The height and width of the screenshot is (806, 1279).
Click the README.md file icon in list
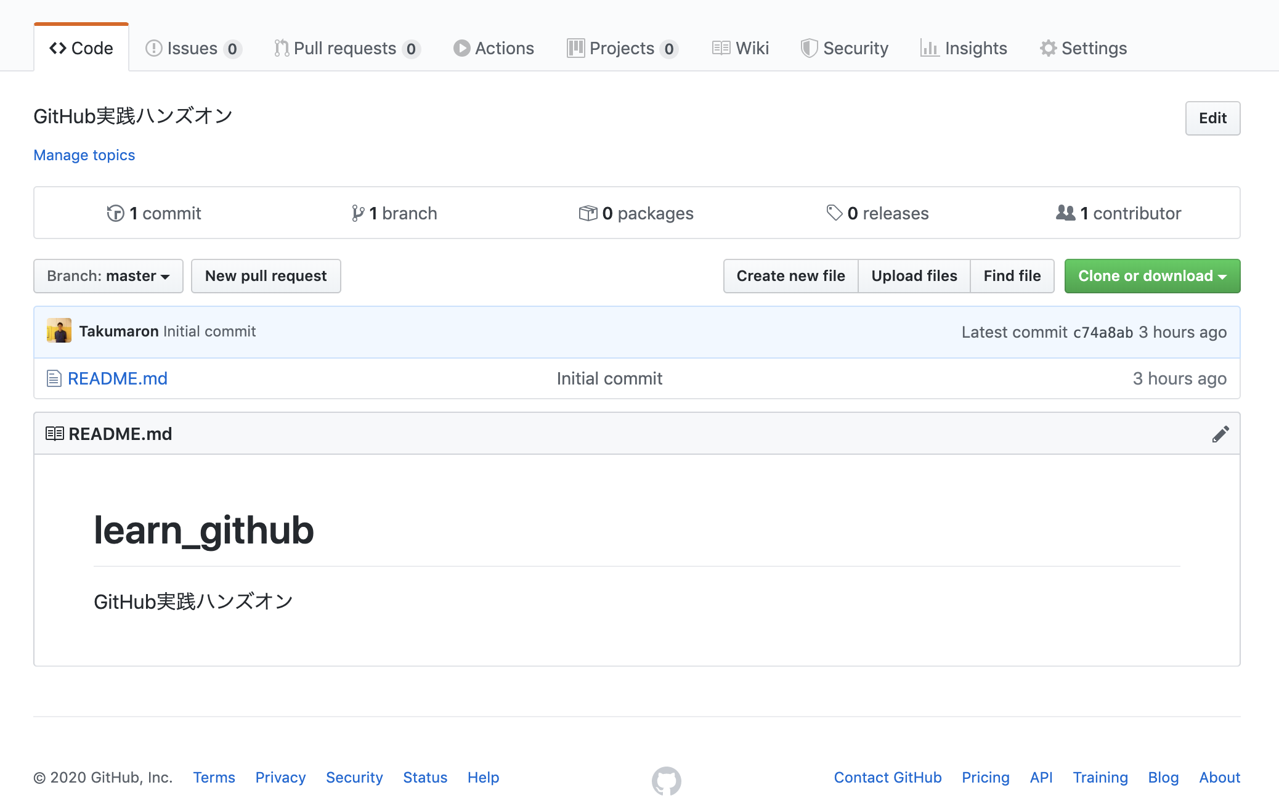[x=54, y=378]
